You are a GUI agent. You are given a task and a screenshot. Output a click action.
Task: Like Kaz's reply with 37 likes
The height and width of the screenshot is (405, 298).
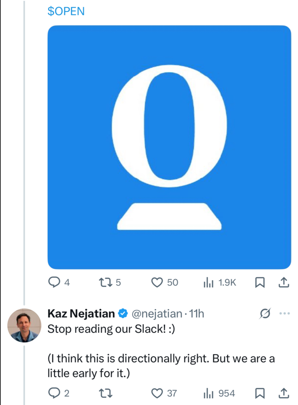[157, 393]
